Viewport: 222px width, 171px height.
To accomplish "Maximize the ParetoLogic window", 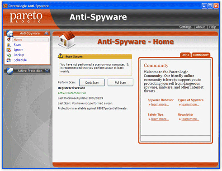I will 210,6.
